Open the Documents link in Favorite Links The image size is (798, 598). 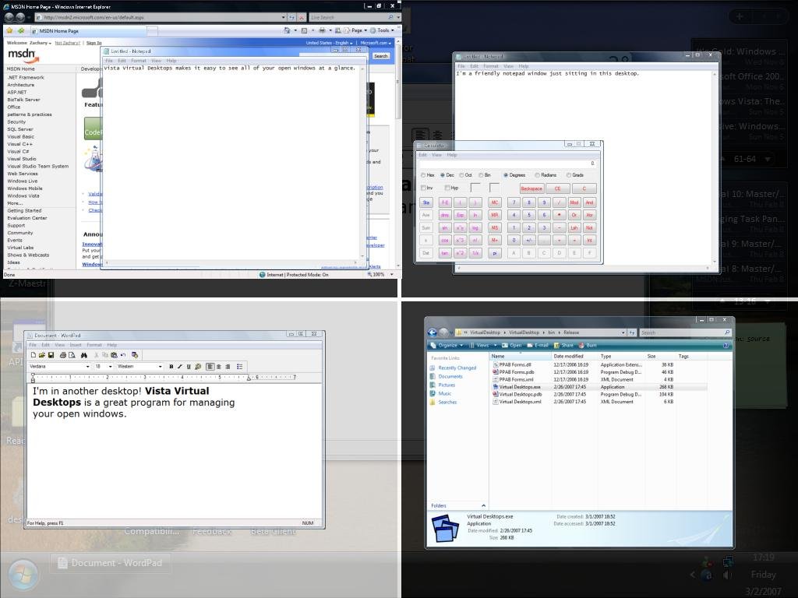[450, 377]
